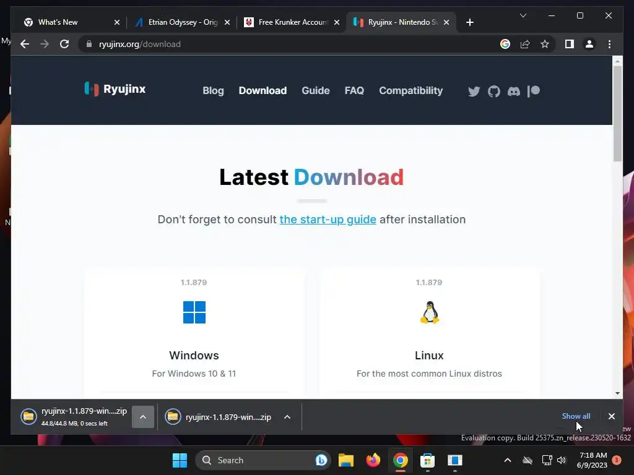Open the Download nav item

(x=263, y=90)
